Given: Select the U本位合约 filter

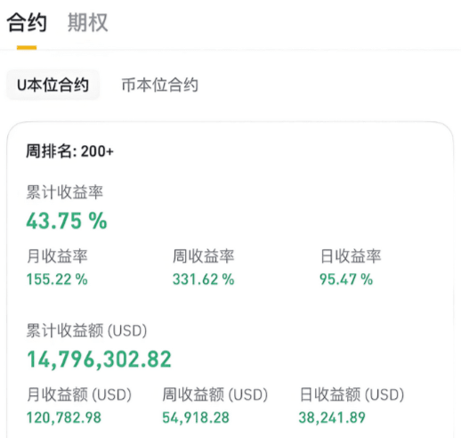Looking at the screenshot, I should pos(53,85).
